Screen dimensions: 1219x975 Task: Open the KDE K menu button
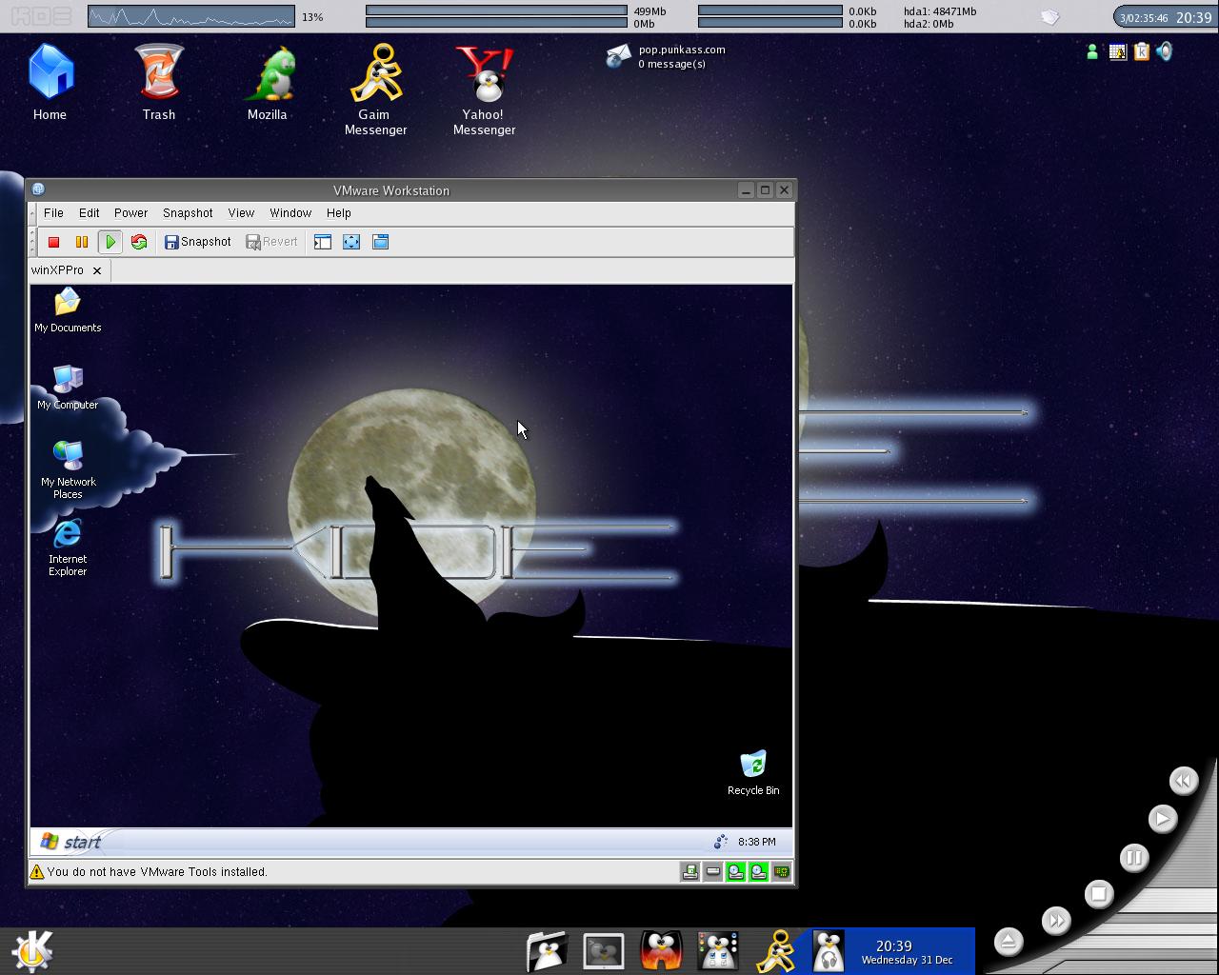(x=32, y=950)
